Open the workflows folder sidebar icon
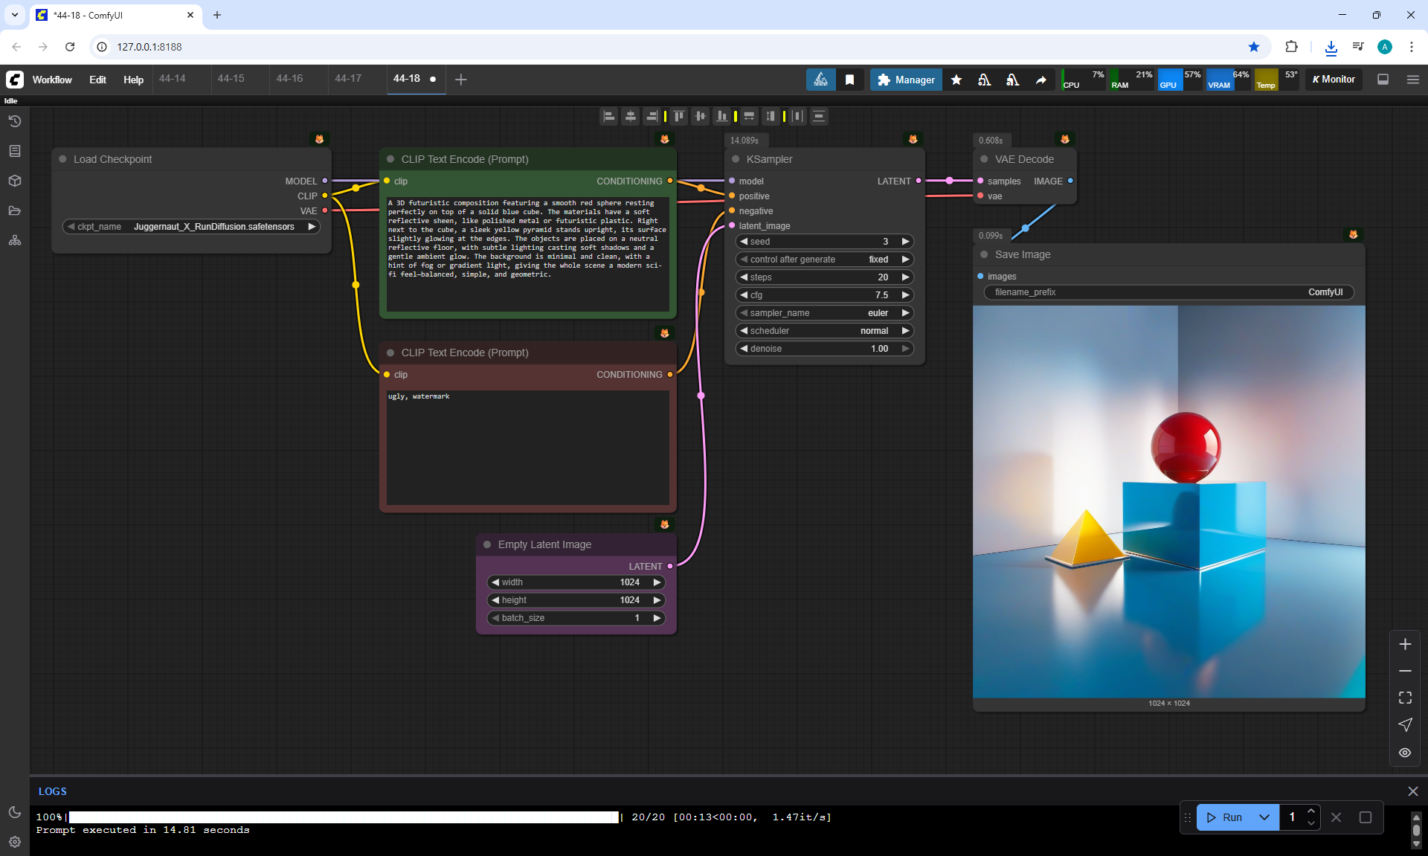 [14, 210]
